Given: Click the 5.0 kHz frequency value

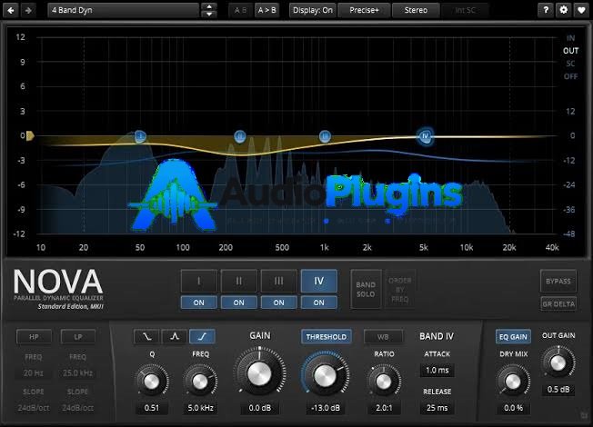Looking at the screenshot, I should pos(200,408).
